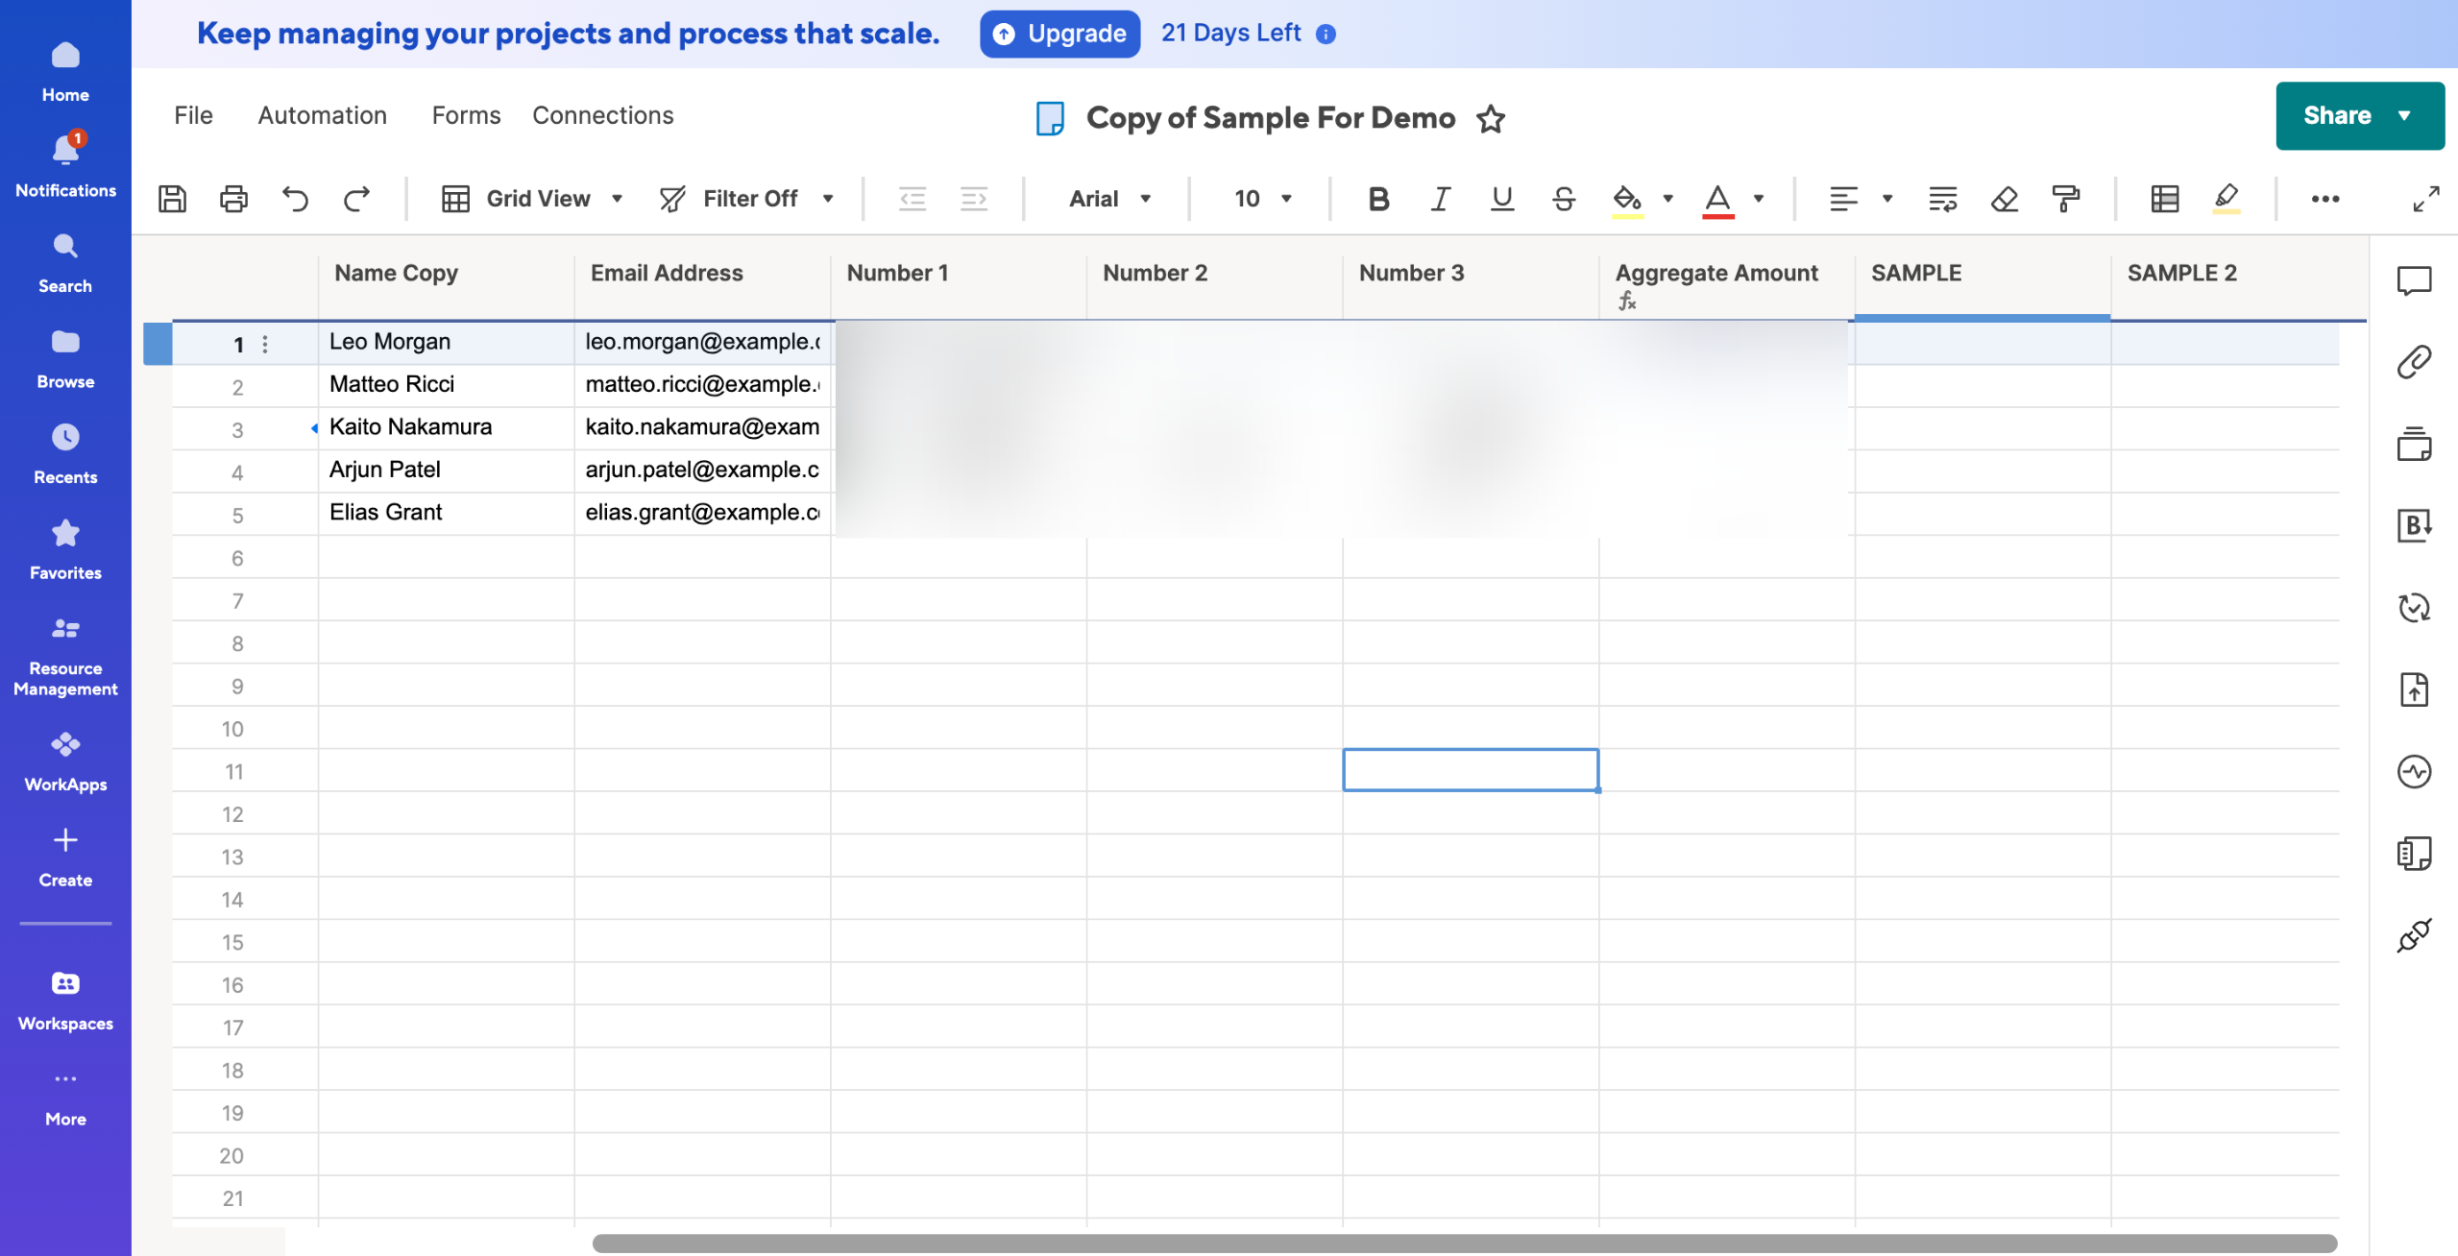This screenshot has height=1256, width=2458.
Task: Open the Conversations comment icon
Action: tap(2413, 280)
